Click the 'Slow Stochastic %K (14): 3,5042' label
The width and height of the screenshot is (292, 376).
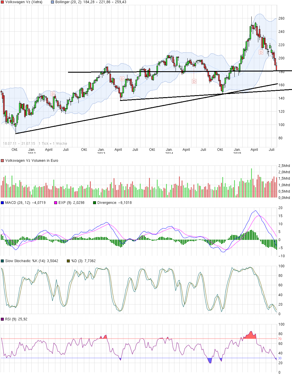[x=32, y=261]
